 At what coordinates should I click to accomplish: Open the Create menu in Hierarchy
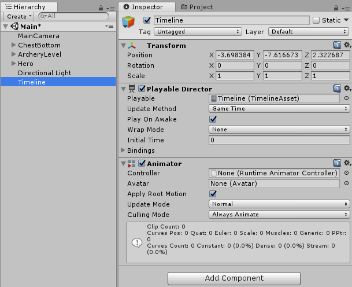19,16
